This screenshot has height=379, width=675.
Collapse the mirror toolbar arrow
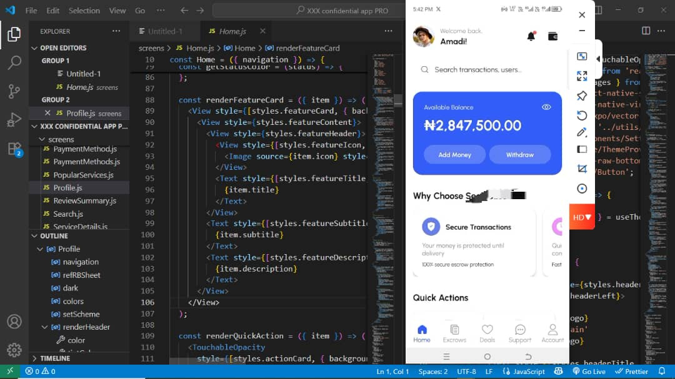[598, 59]
